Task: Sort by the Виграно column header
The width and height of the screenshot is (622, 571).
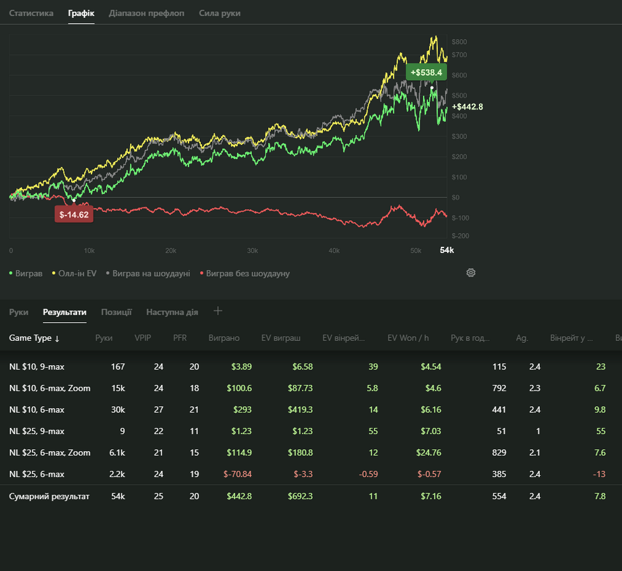Action: pos(224,338)
